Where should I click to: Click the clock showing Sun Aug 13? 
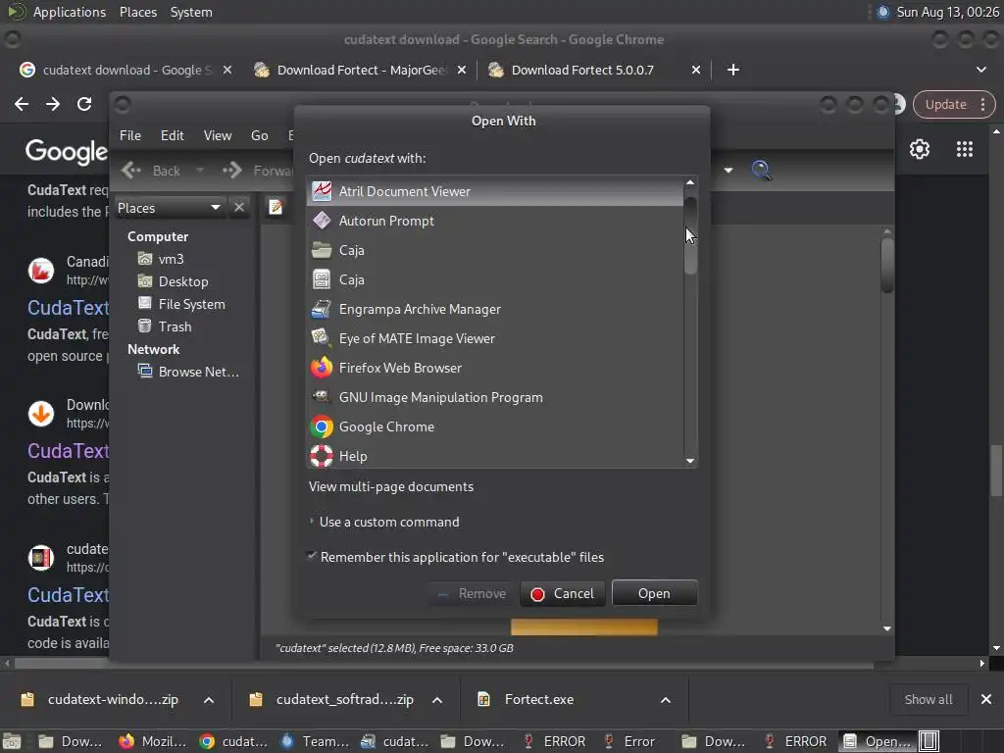click(948, 12)
